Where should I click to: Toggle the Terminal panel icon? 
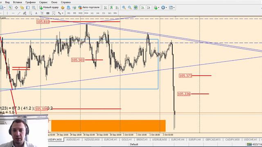[28, 7]
